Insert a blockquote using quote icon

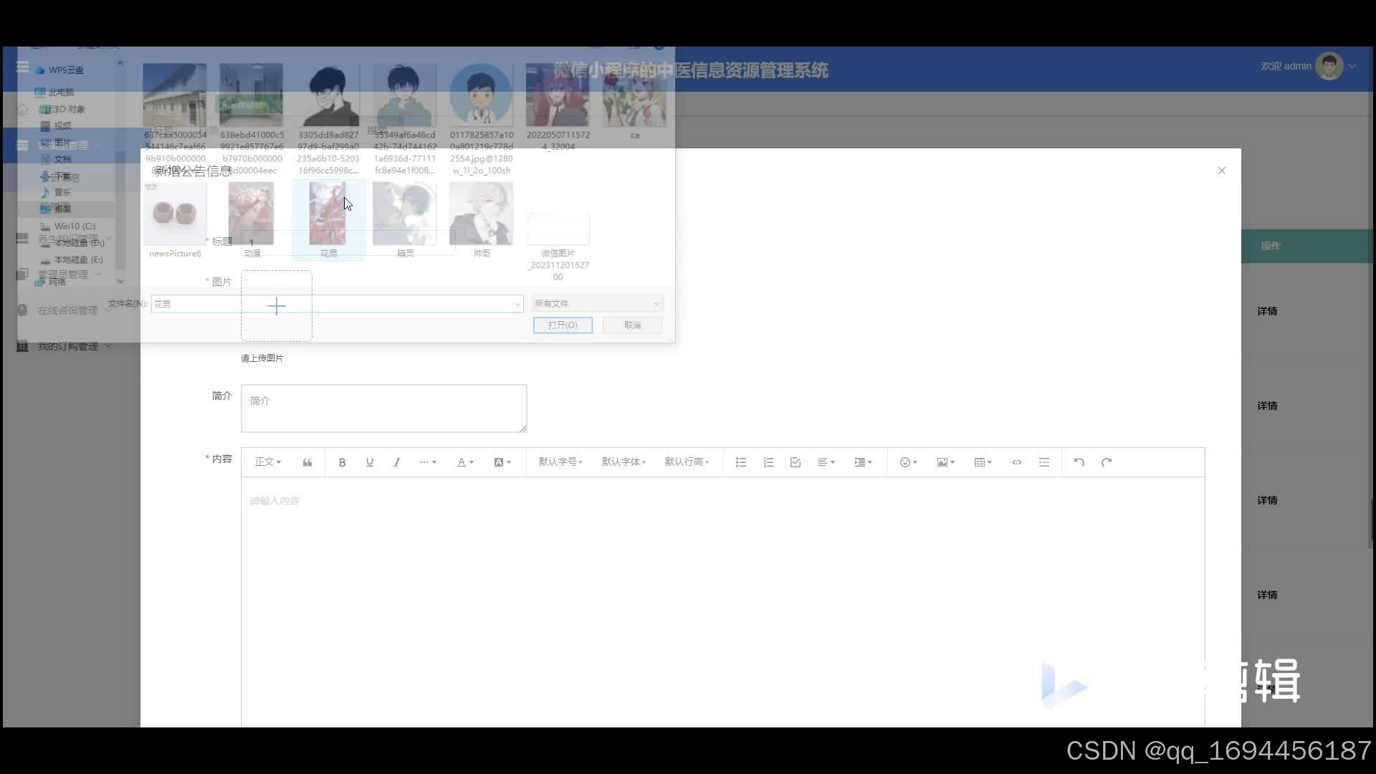[x=307, y=462]
